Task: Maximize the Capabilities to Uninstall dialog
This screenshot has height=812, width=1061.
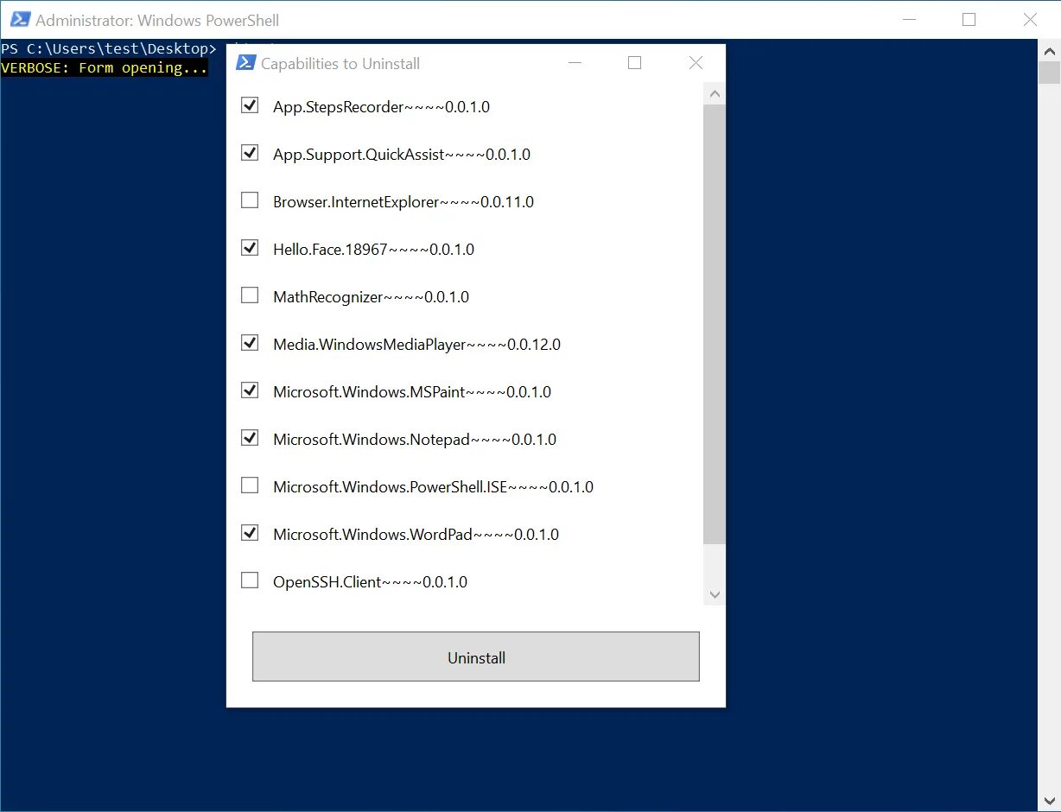Action: 634,63
